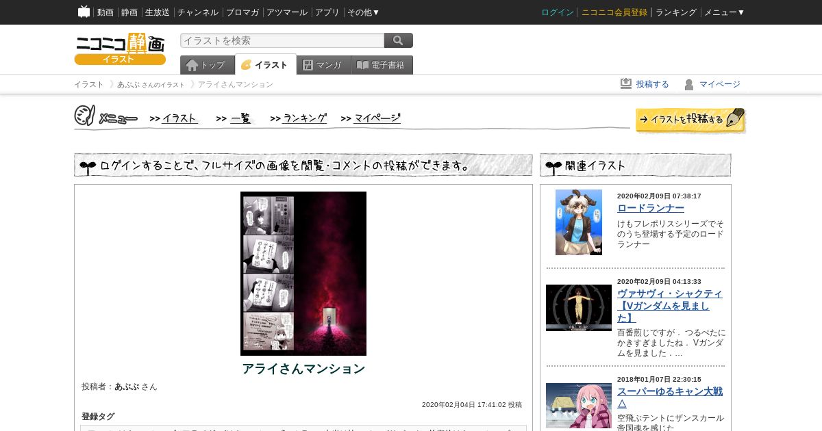
Task: Click あぶぶ さんのイラスト breadcrumb
Action: (x=151, y=84)
